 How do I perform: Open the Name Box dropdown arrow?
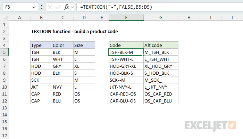point(34,7)
